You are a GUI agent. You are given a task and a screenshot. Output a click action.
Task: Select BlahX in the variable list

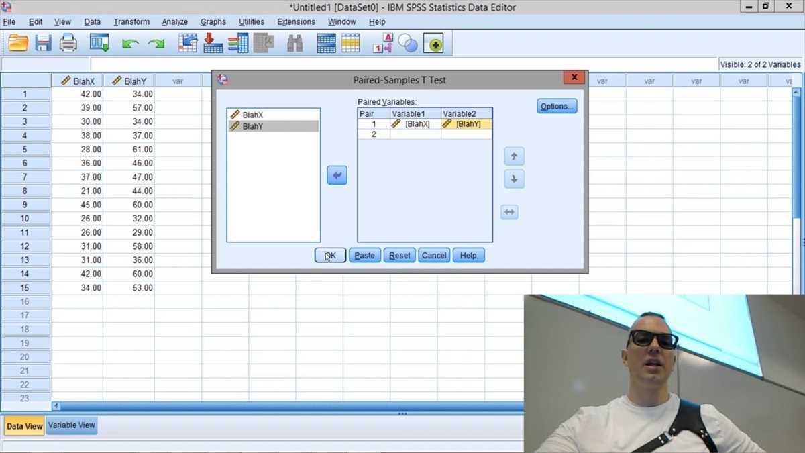coord(274,115)
